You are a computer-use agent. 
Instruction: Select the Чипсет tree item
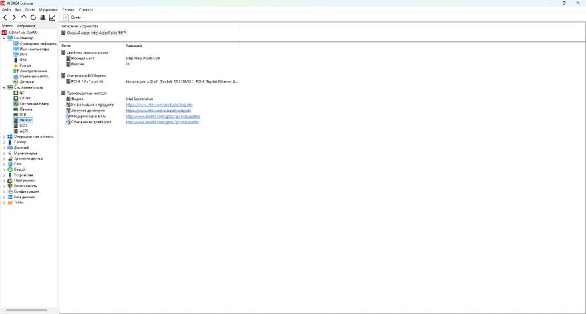(26, 120)
